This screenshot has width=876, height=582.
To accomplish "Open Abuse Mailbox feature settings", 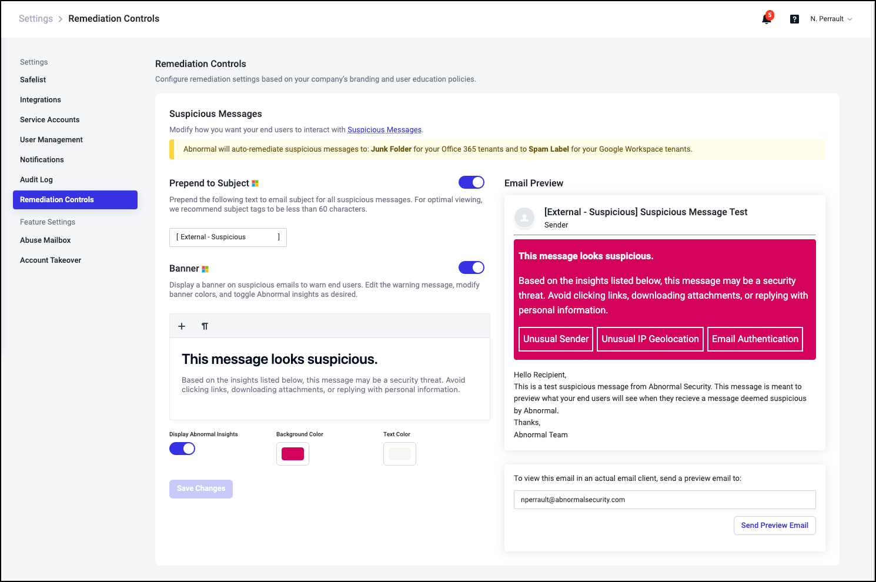I will pos(45,240).
